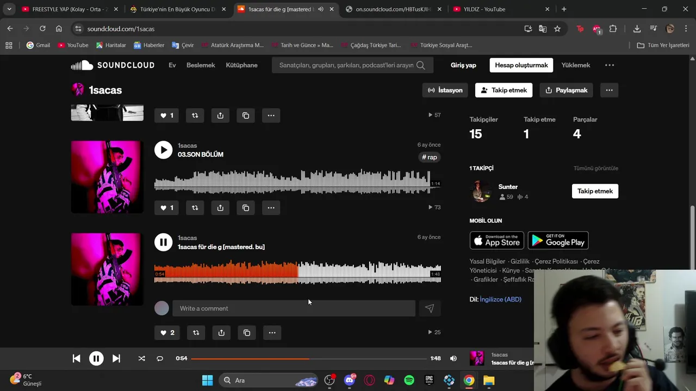Viewport: 696px width, 391px height.
Task: Open 1sacas für die g cover artwork
Action: 107,269
